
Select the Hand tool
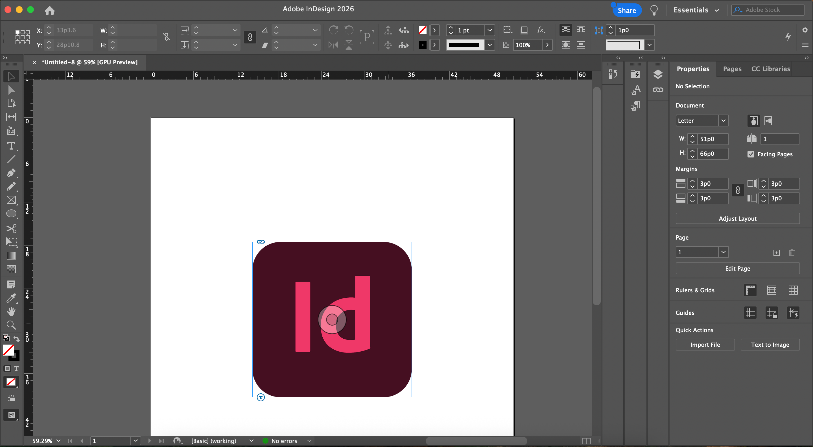point(11,312)
